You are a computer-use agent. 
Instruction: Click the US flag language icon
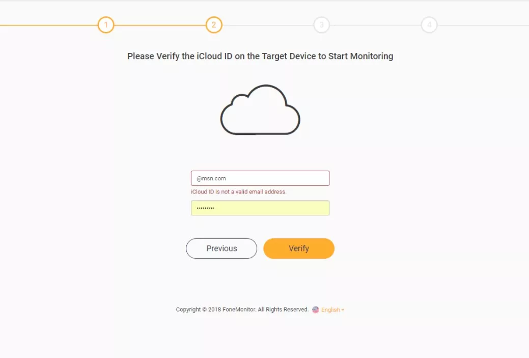click(316, 310)
